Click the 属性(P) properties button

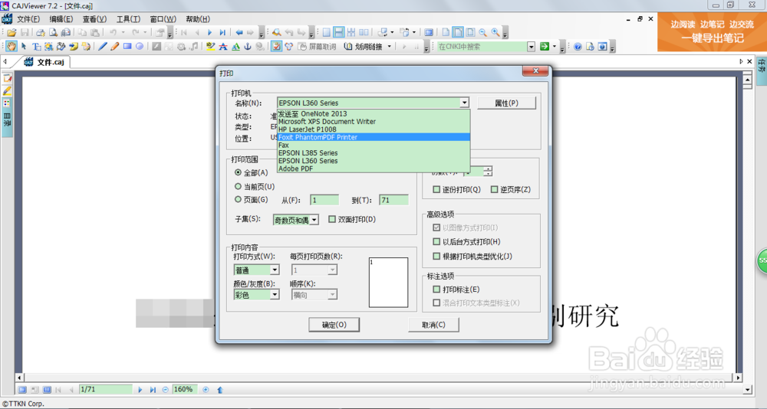coord(506,103)
